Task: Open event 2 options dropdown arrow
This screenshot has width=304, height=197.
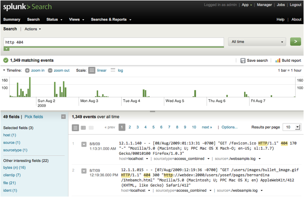Action: (84, 171)
